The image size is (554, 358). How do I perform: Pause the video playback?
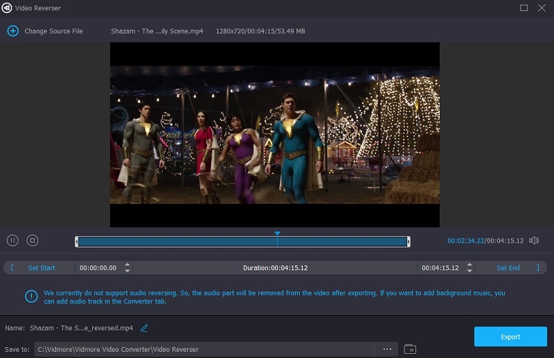coord(12,241)
